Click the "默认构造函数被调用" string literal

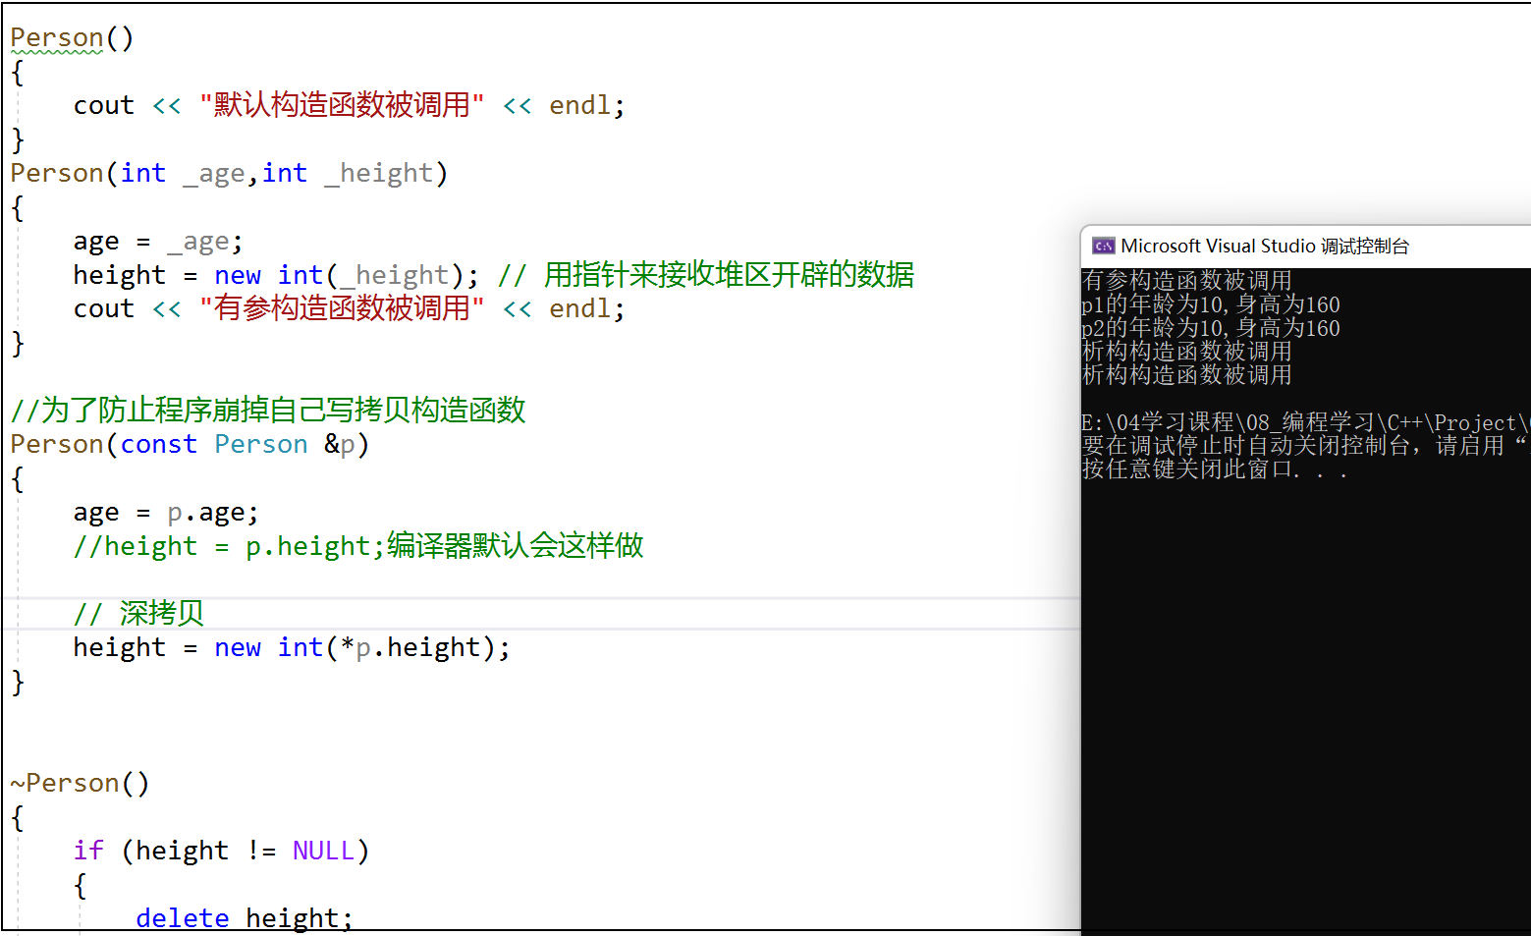pos(341,105)
